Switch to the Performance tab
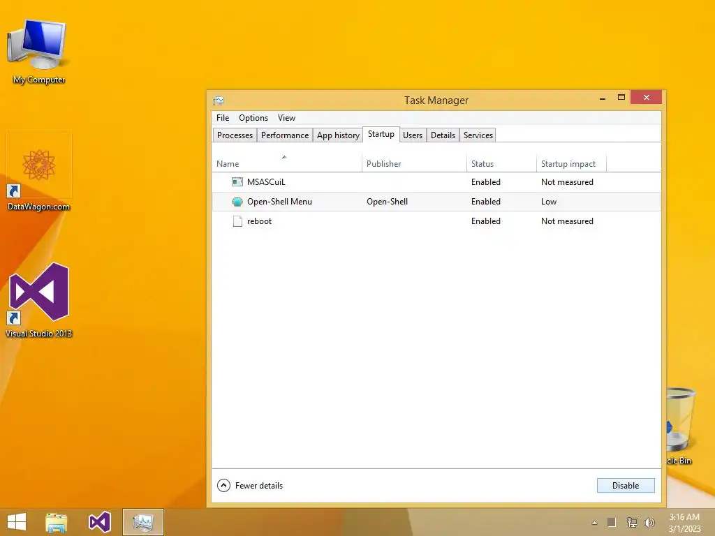Image resolution: width=715 pixels, height=536 pixels. click(x=285, y=135)
